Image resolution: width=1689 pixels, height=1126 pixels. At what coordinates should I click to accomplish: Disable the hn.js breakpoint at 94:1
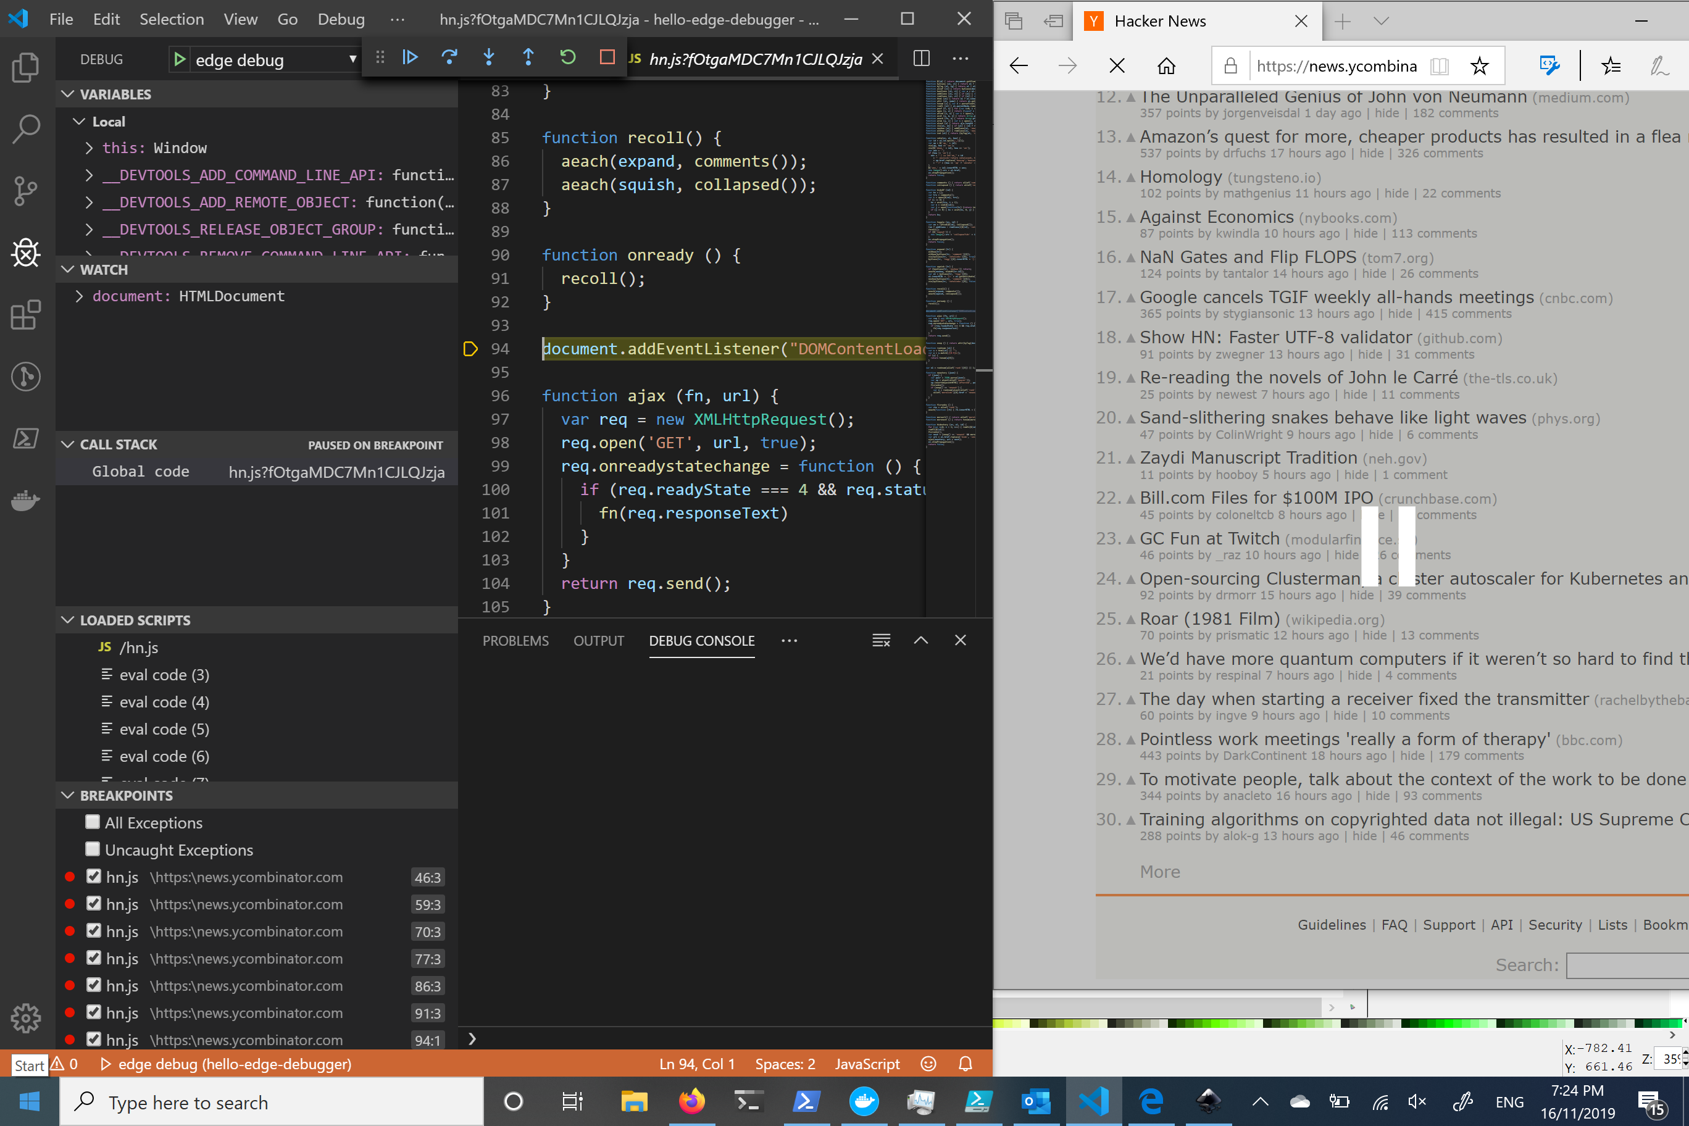click(93, 1039)
